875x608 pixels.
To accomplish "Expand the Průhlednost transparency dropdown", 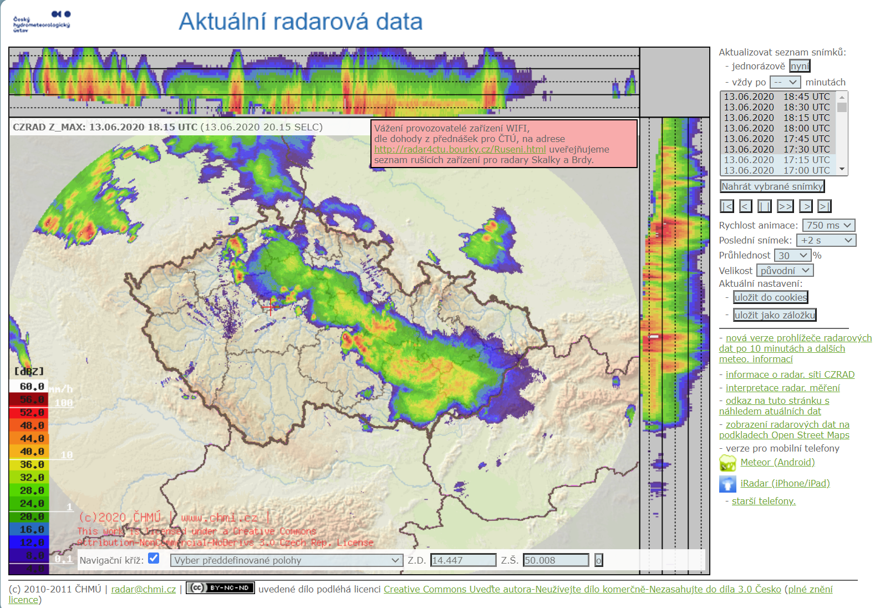I will tap(792, 255).
